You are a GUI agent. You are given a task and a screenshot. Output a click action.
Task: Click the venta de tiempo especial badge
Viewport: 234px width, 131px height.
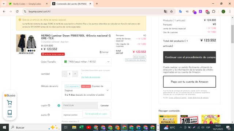point(53,54)
